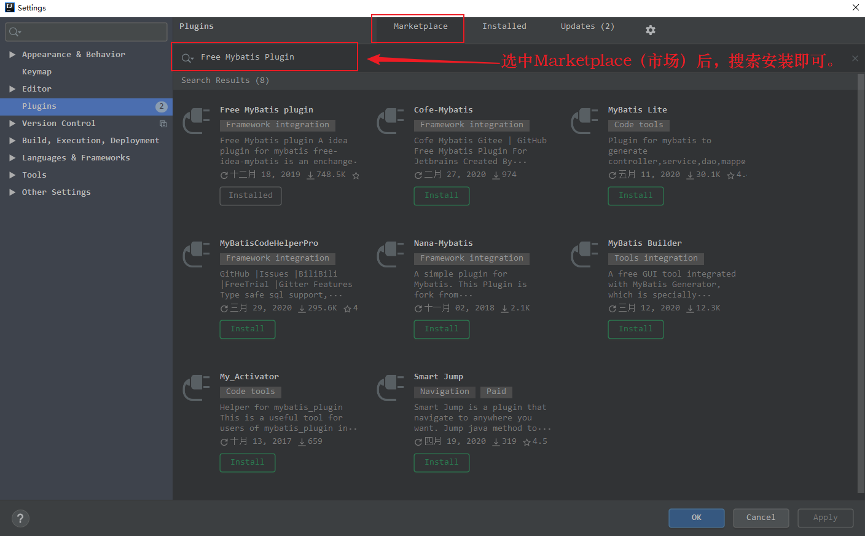
Task: Click the My_Activator plugin icon
Action: (x=197, y=387)
